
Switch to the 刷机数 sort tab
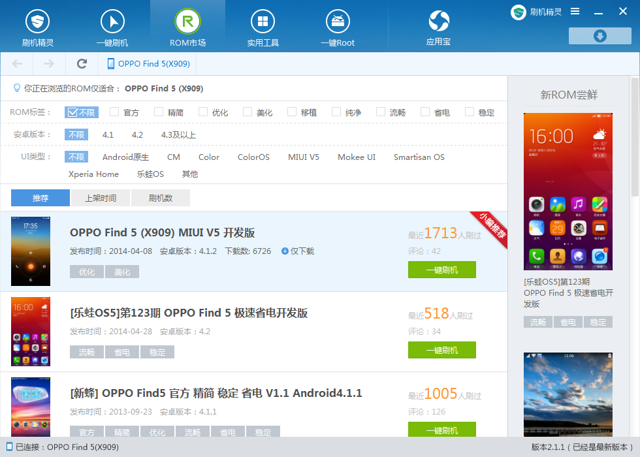click(161, 198)
